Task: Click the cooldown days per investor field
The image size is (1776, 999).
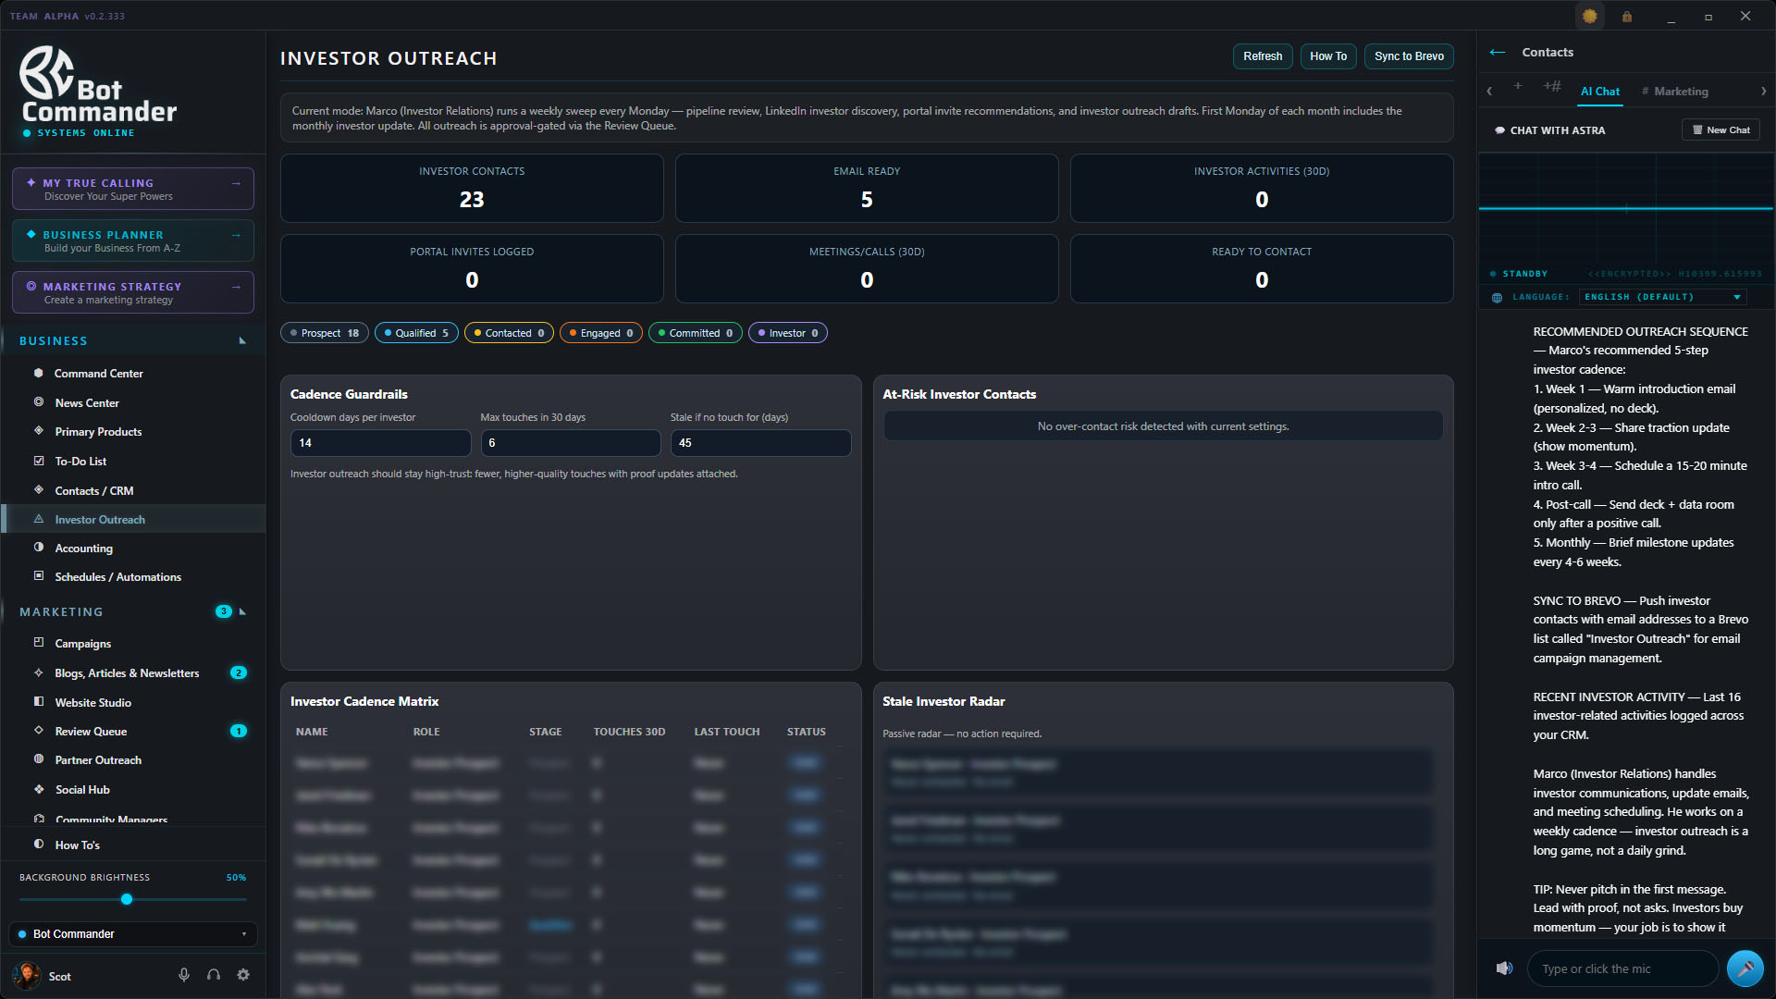Action: (380, 443)
